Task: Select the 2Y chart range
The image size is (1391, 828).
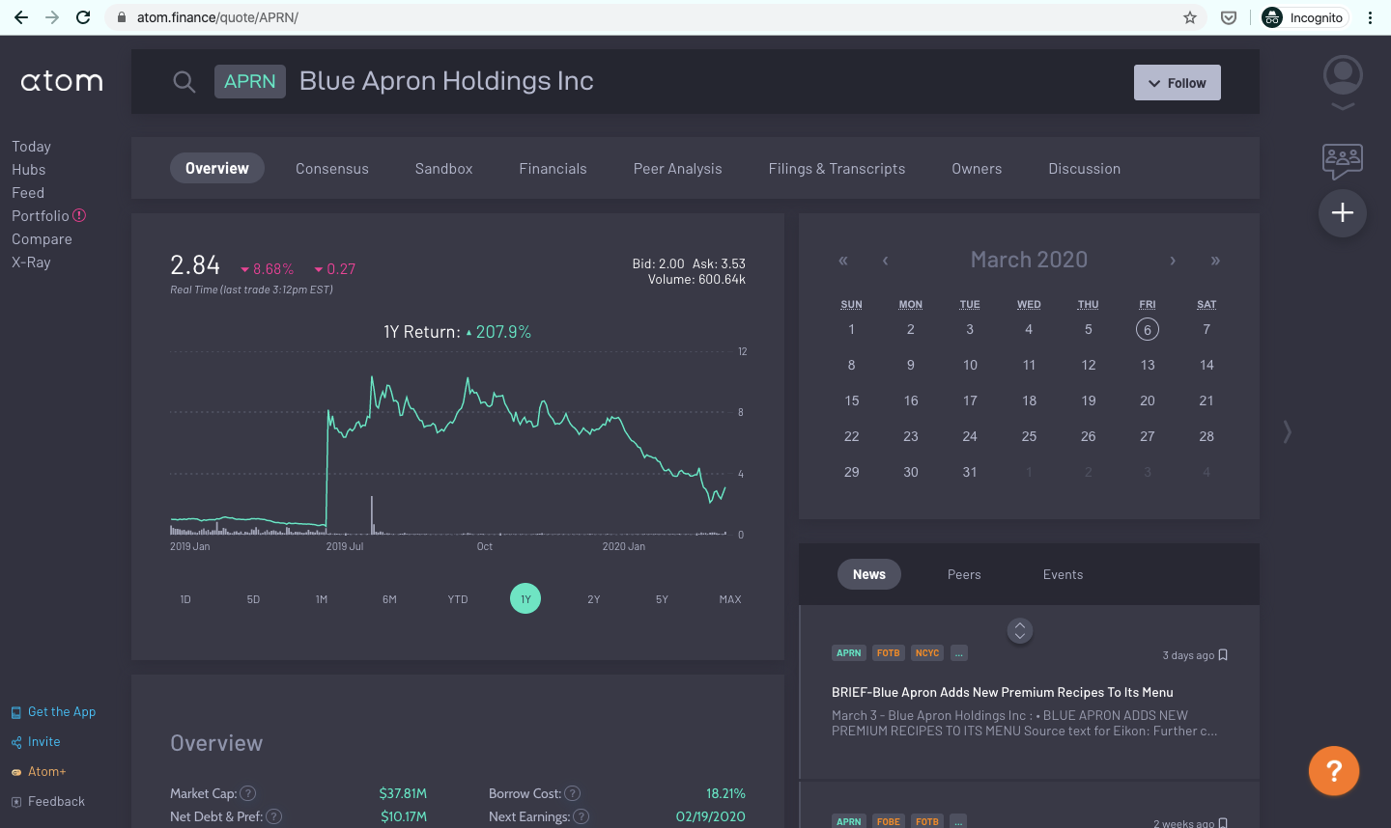Action: 594,599
